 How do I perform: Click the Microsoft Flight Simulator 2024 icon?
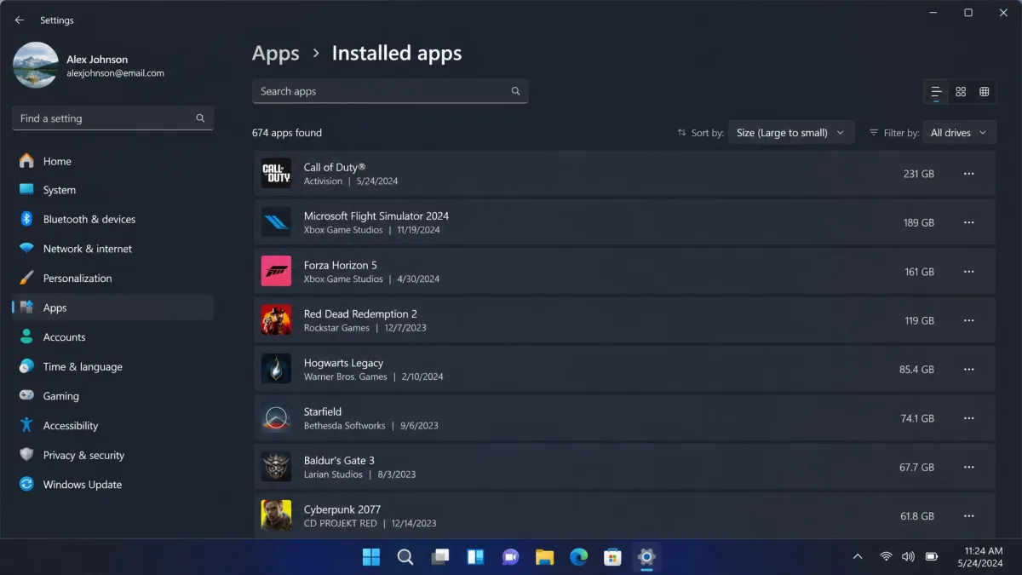[x=276, y=222]
